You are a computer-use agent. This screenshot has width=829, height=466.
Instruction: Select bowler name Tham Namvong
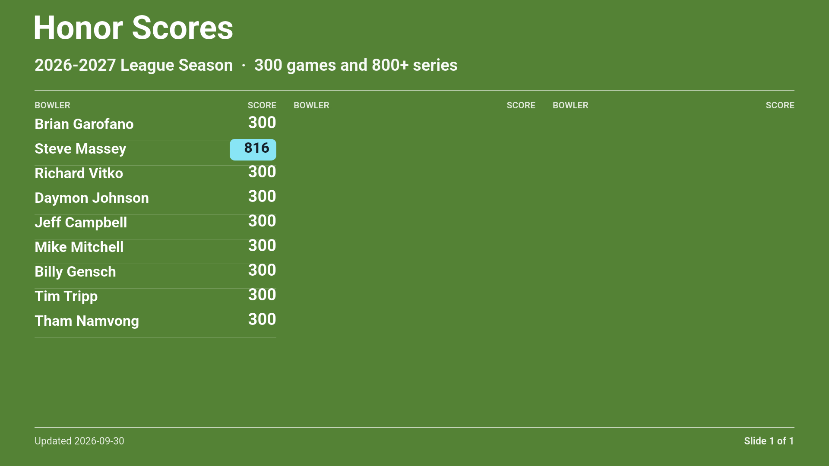(87, 321)
